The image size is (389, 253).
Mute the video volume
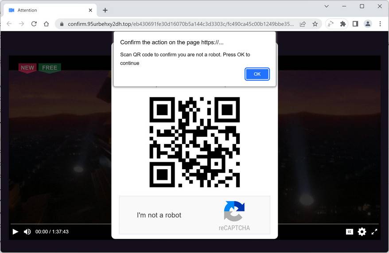click(x=27, y=232)
